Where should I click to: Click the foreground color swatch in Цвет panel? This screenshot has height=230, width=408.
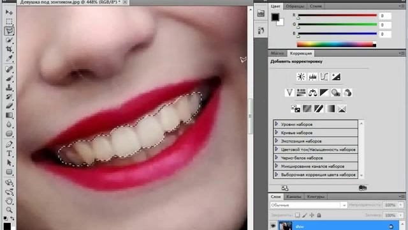click(x=275, y=17)
